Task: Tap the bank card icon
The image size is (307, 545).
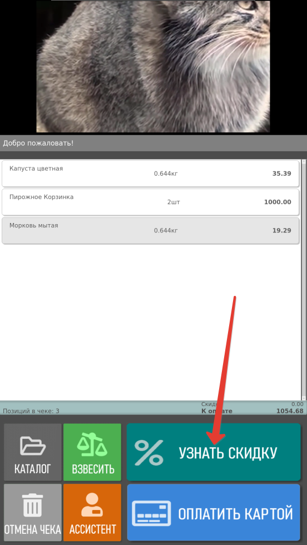Action: coord(151,513)
